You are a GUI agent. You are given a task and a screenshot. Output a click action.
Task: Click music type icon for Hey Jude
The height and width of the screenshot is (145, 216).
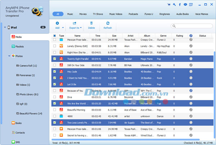pyautogui.click(x=61, y=72)
